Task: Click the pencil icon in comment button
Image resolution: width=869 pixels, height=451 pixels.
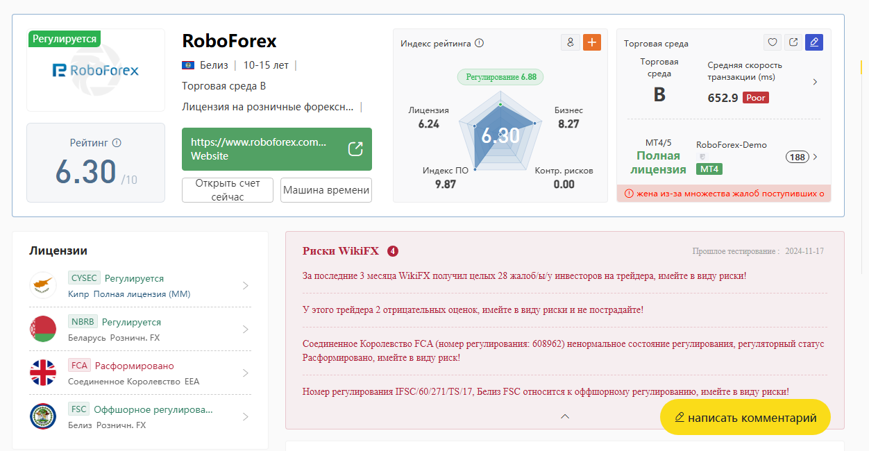Action: 680,418
